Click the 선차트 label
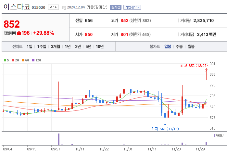This screenshot has width=227, height=153. 17,46
